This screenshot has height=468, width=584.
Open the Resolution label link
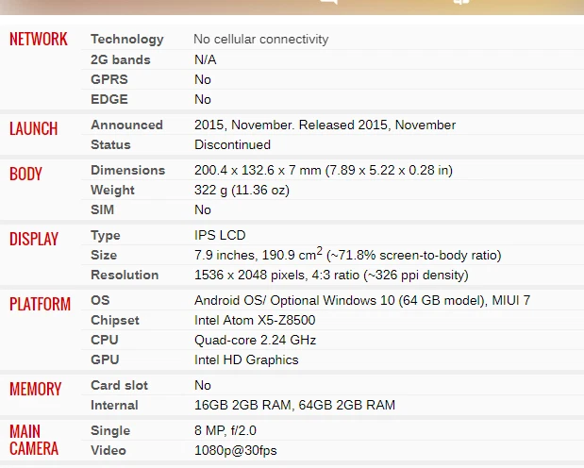pyautogui.click(x=125, y=275)
